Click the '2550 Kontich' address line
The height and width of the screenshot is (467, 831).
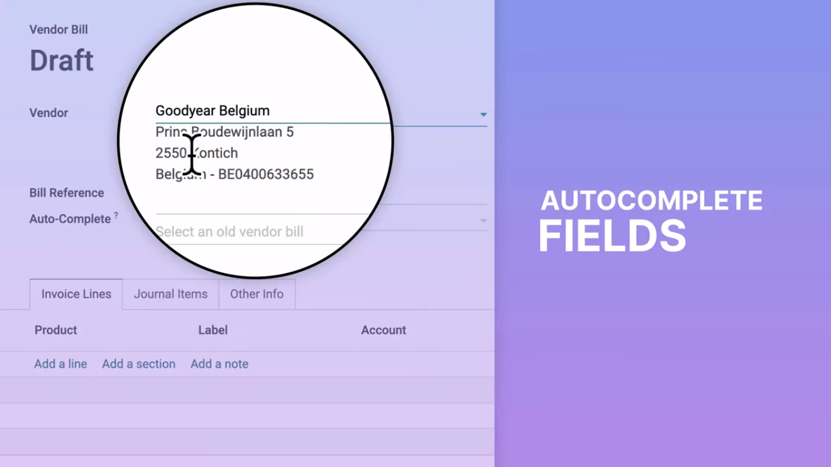pyautogui.click(x=196, y=153)
